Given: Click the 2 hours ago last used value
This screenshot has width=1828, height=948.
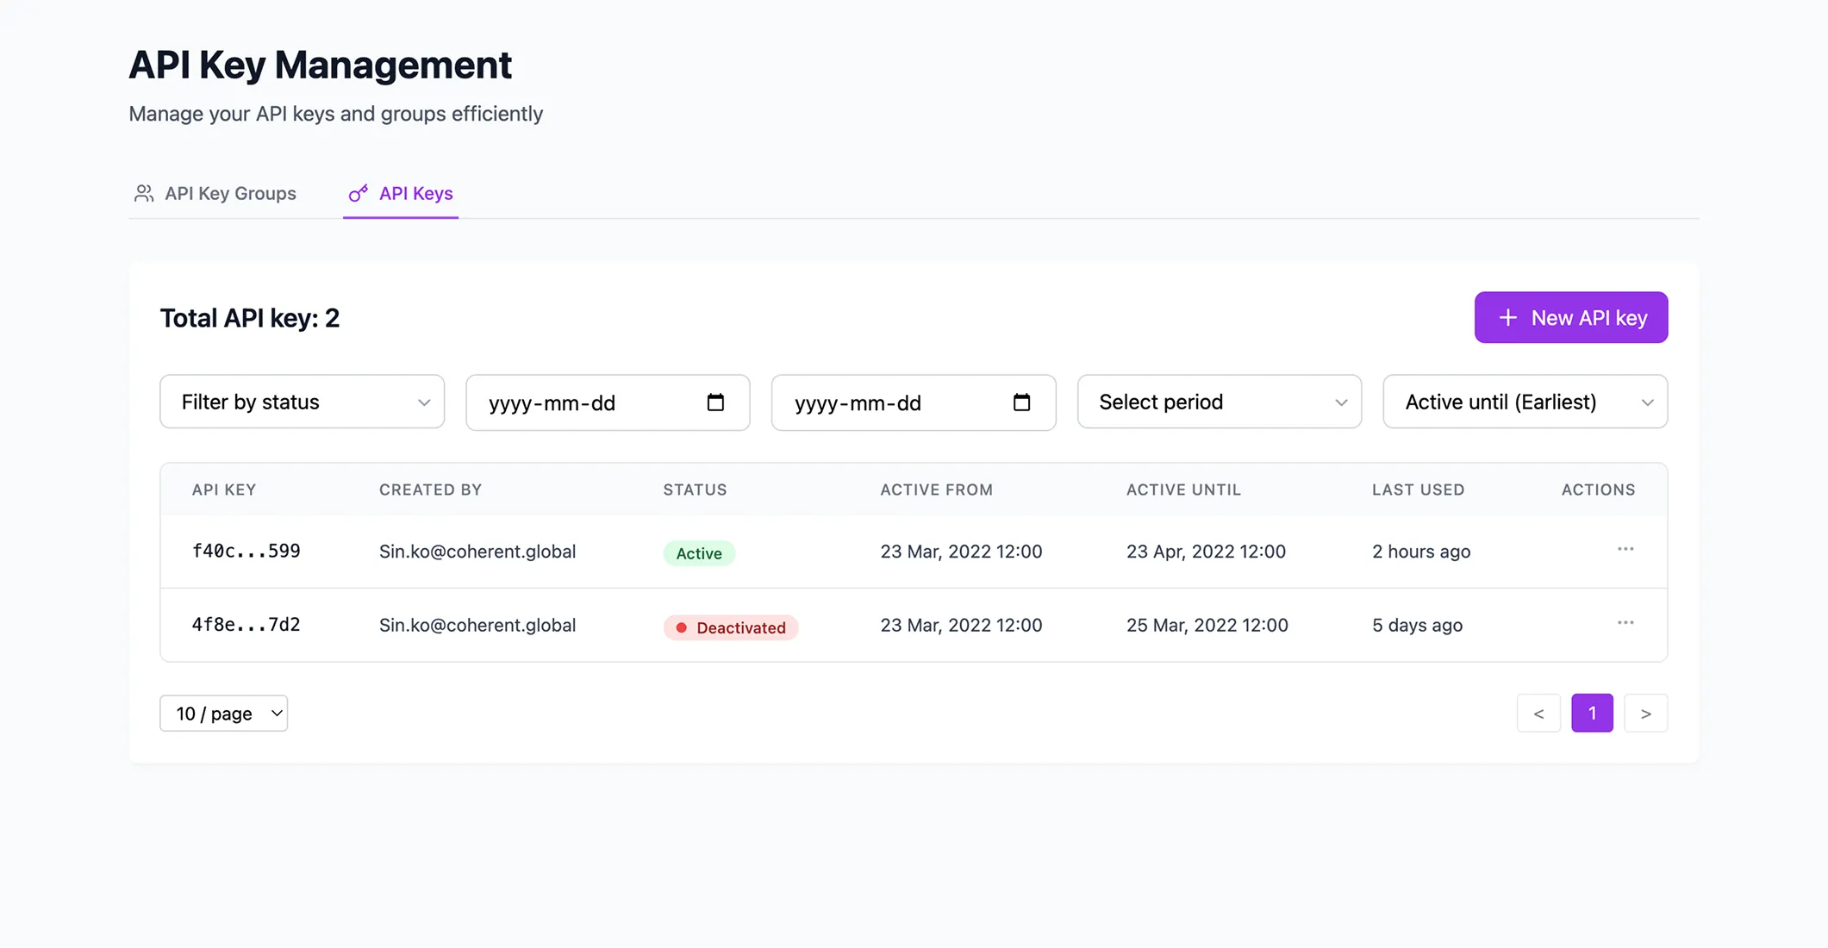Looking at the screenshot, I should [x=1421, y=552].
